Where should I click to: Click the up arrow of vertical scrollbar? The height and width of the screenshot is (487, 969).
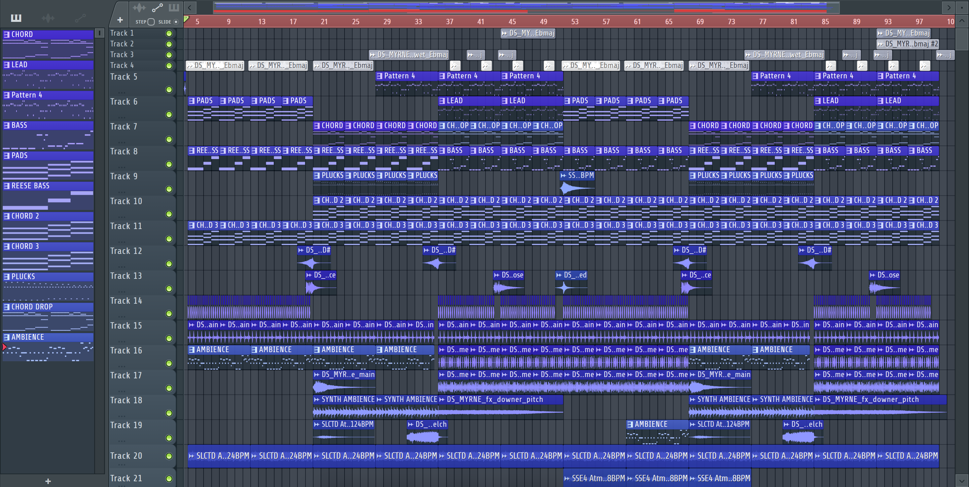[x=962, y=21]
